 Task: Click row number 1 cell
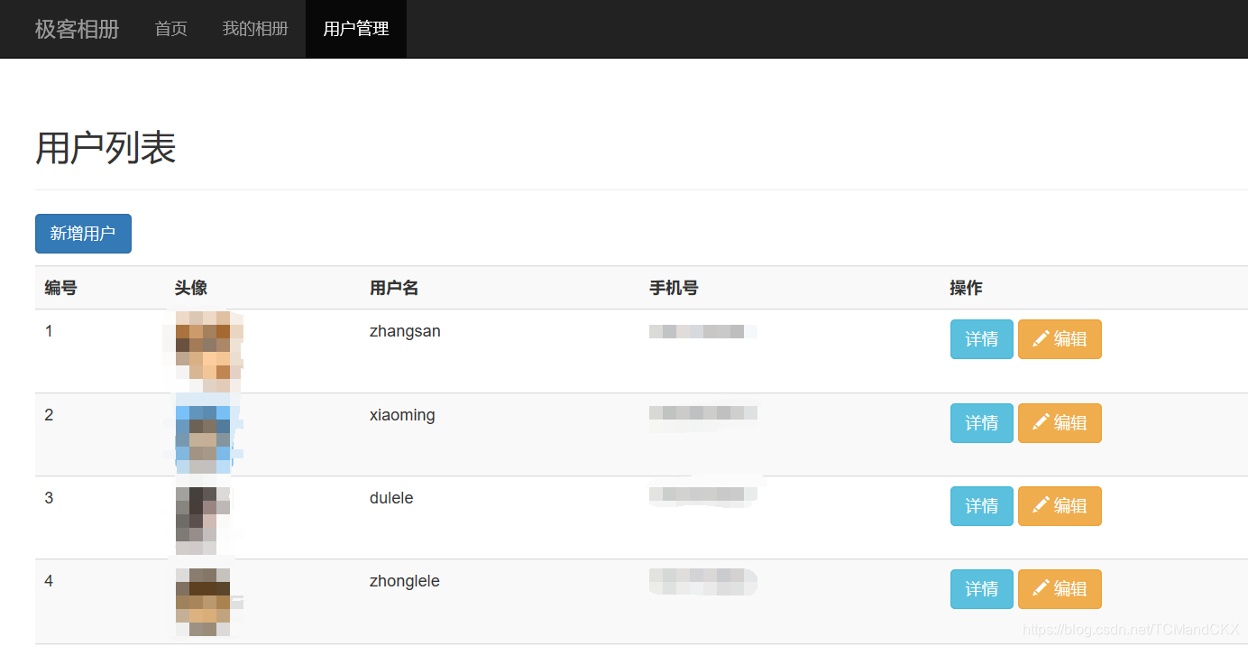point(49,331)
